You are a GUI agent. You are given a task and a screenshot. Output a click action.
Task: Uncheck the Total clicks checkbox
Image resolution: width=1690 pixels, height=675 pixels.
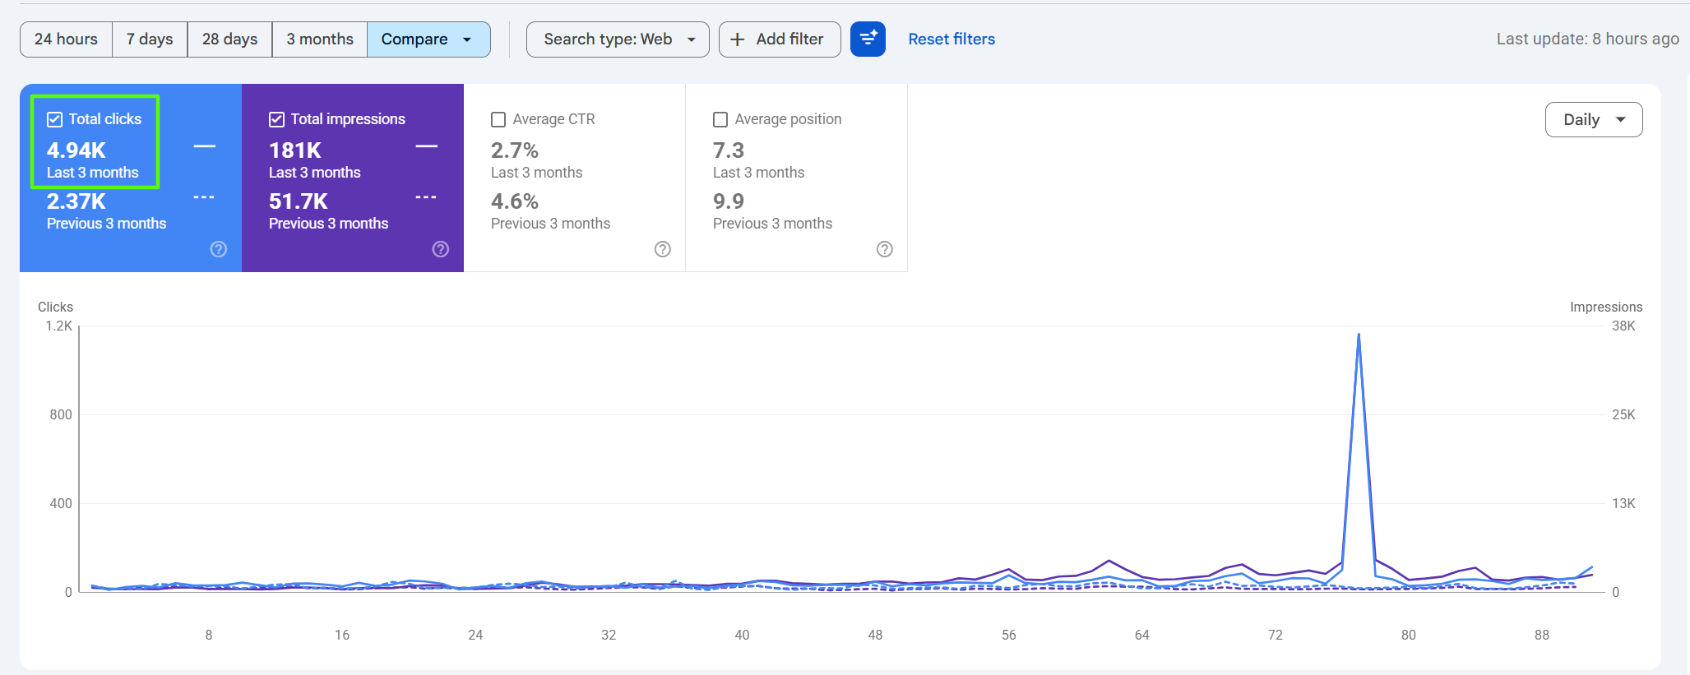(x=55, y=119)
